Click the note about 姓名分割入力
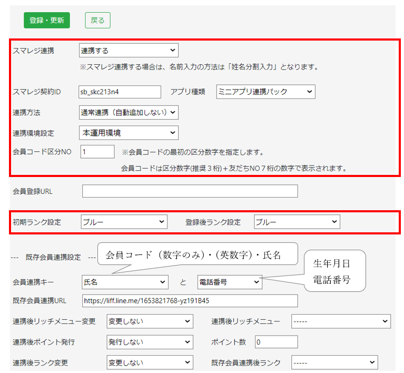Viewport: 404px width, 373px height. pyautogui.click(x=199, y=67)
